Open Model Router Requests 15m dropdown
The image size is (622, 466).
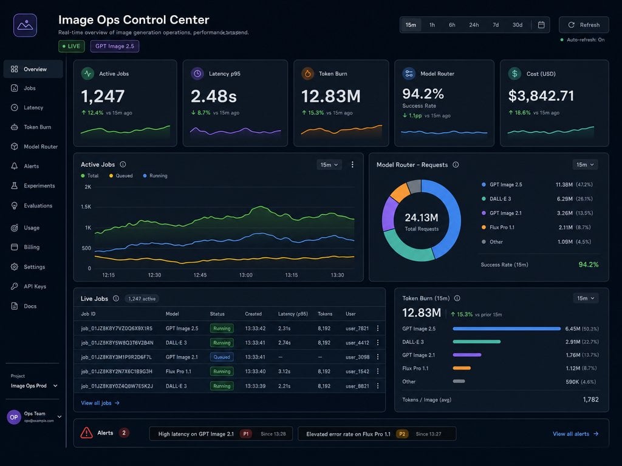585,164
